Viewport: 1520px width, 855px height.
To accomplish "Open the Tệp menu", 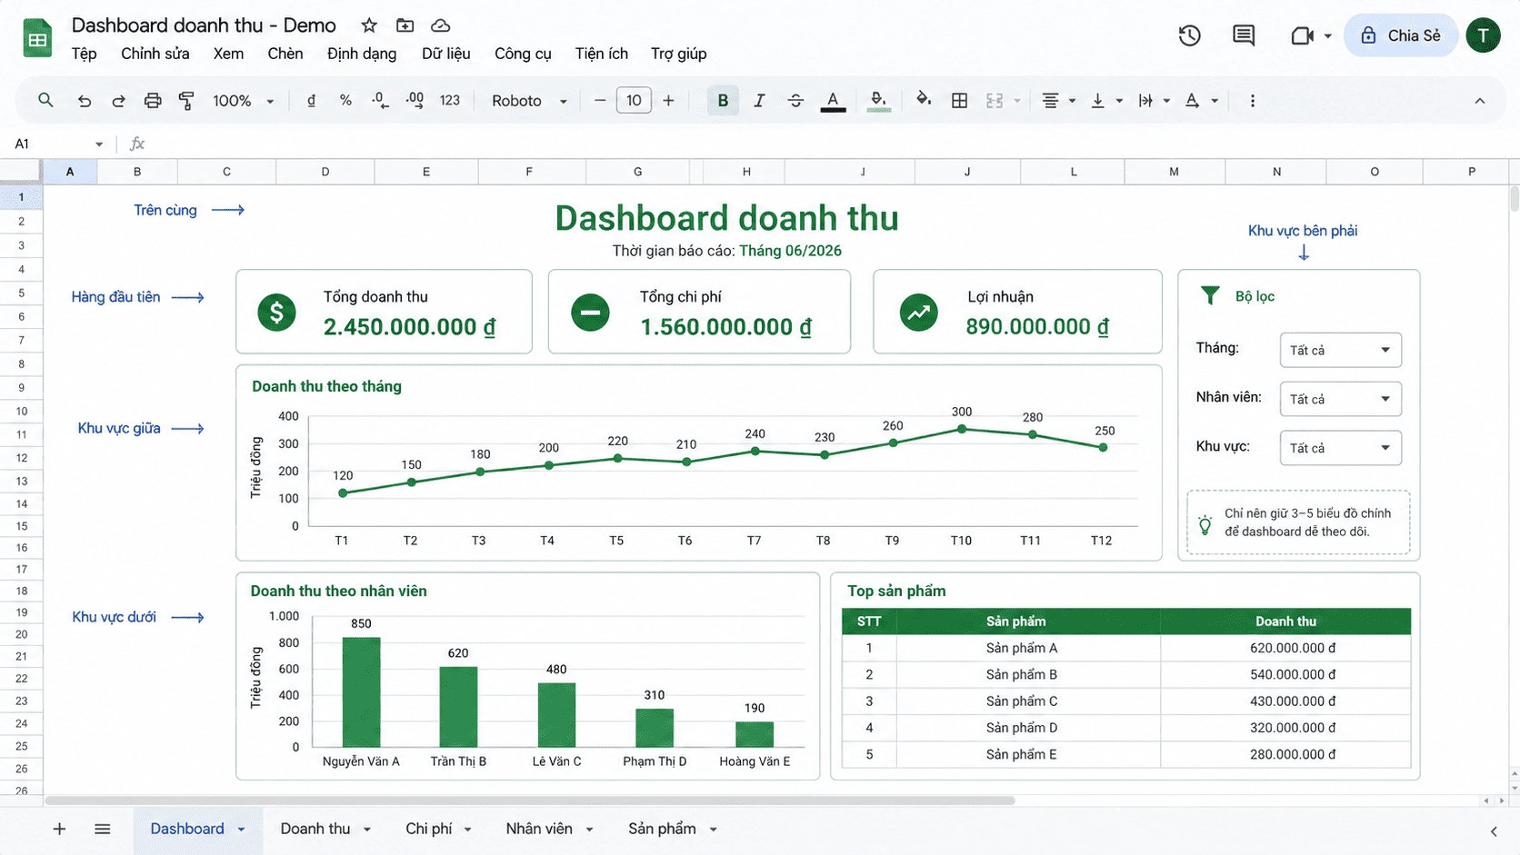I will (84, 54).
